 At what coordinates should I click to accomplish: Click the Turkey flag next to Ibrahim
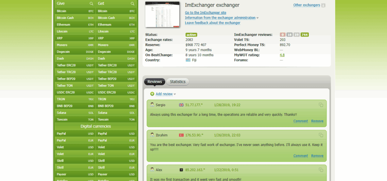(181, 135)
